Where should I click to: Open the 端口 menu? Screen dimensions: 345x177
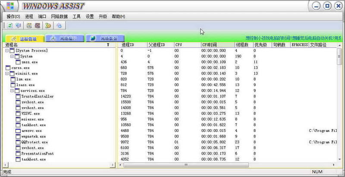coord(42,16)
